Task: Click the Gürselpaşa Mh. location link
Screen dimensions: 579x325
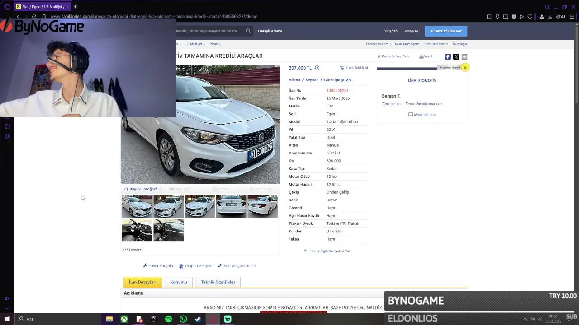Action: [338, 80]
